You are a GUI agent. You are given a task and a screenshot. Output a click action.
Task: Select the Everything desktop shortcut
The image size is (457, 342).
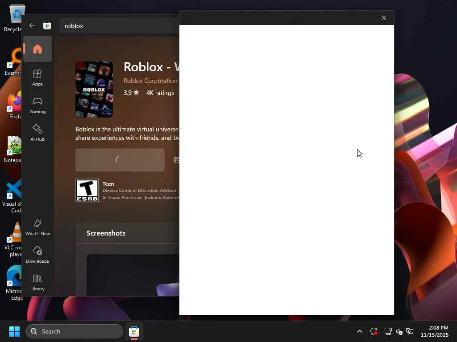pos(13,62)
